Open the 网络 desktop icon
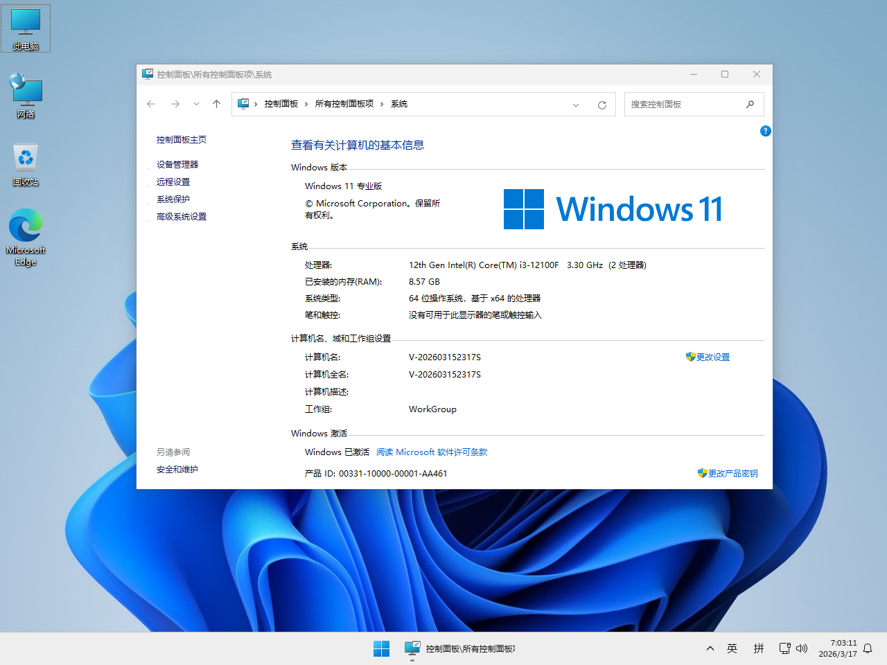 pyautogui.click(x=26, y=91)
